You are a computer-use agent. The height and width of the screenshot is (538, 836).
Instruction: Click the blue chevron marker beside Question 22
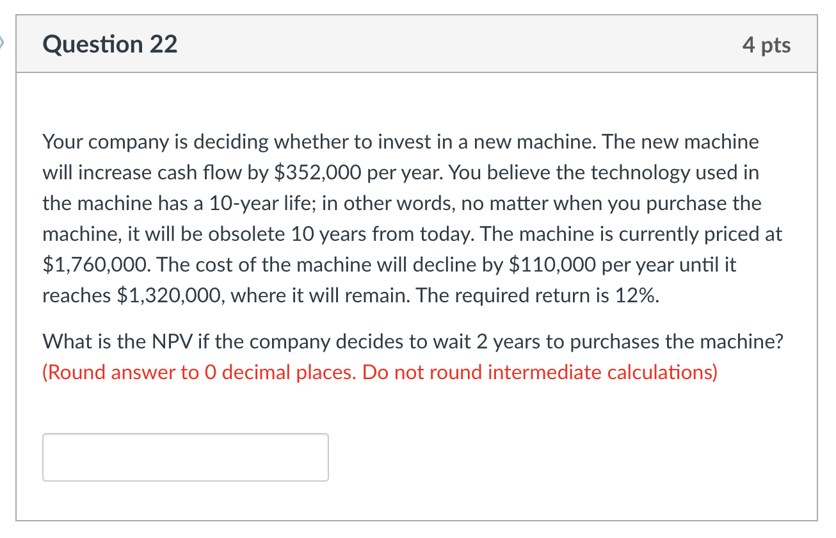(x=3, y=42)
